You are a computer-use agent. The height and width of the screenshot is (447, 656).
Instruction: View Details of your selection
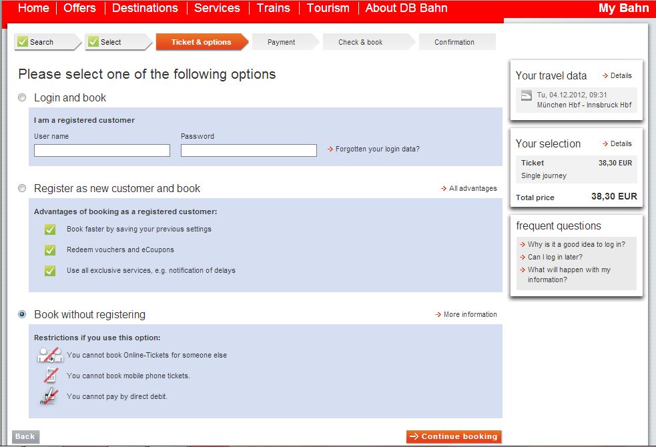click(617, 143)
